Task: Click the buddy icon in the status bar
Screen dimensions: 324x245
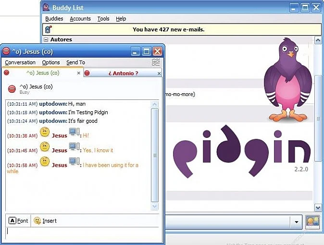Action: tap(312, 222)
